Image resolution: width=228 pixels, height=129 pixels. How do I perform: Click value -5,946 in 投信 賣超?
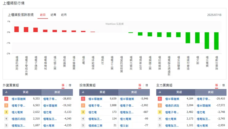[x=145, y=99]
